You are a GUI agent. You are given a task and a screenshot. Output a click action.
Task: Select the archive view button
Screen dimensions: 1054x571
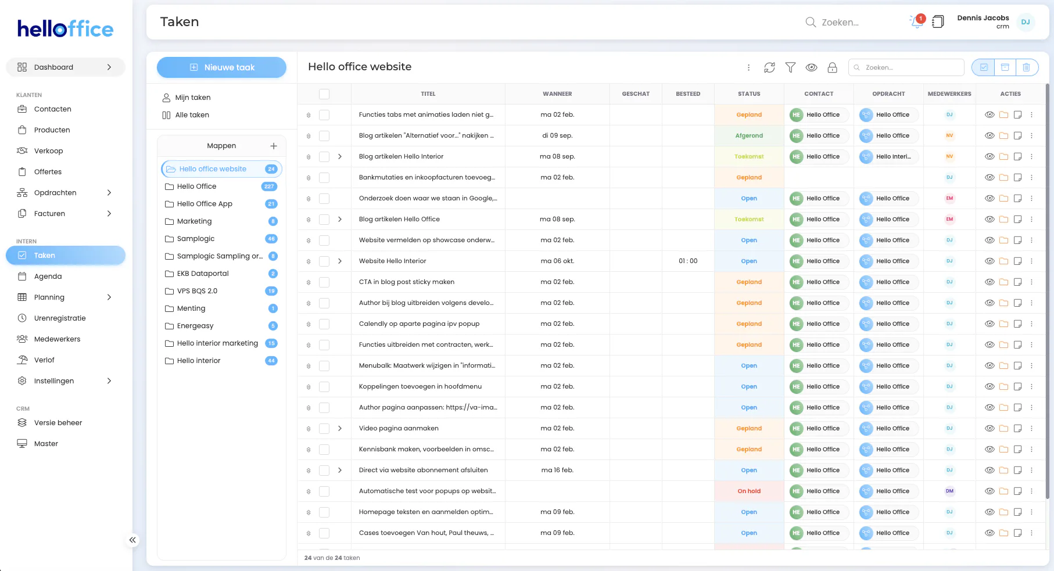click(x=1005, y=67)
